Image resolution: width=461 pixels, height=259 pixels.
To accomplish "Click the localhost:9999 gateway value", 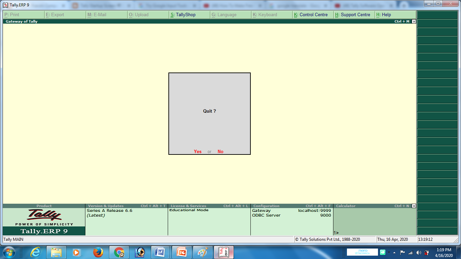I will [315, 210].
